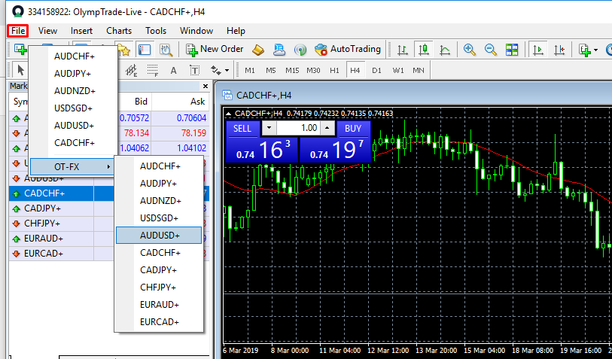
Task: Select the Arrows drawing tool icon
Action: pos(215,70)
